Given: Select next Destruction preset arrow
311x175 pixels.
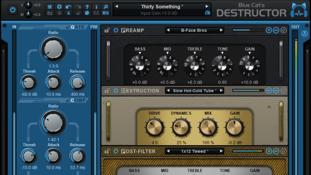Looking at the screenshot, I should point(221,91).
